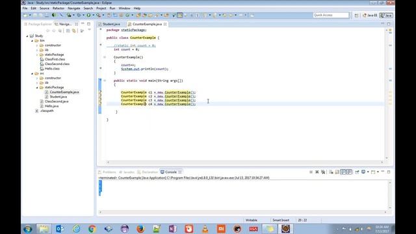
Task: Click the New Java Class green icon
Action: [x=127, y=15]
